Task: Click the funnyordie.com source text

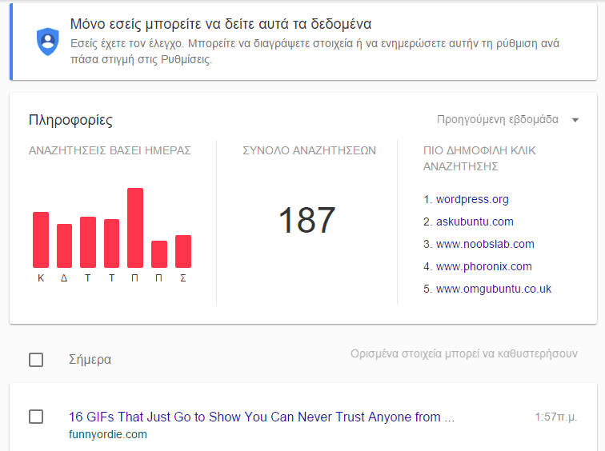Action: [x=108, y=434]
